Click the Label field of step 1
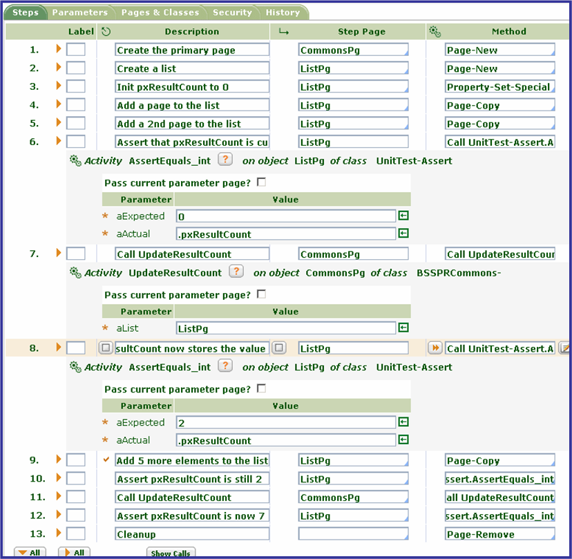This screenshot has width=572, height=559. [x=75, y=49]
